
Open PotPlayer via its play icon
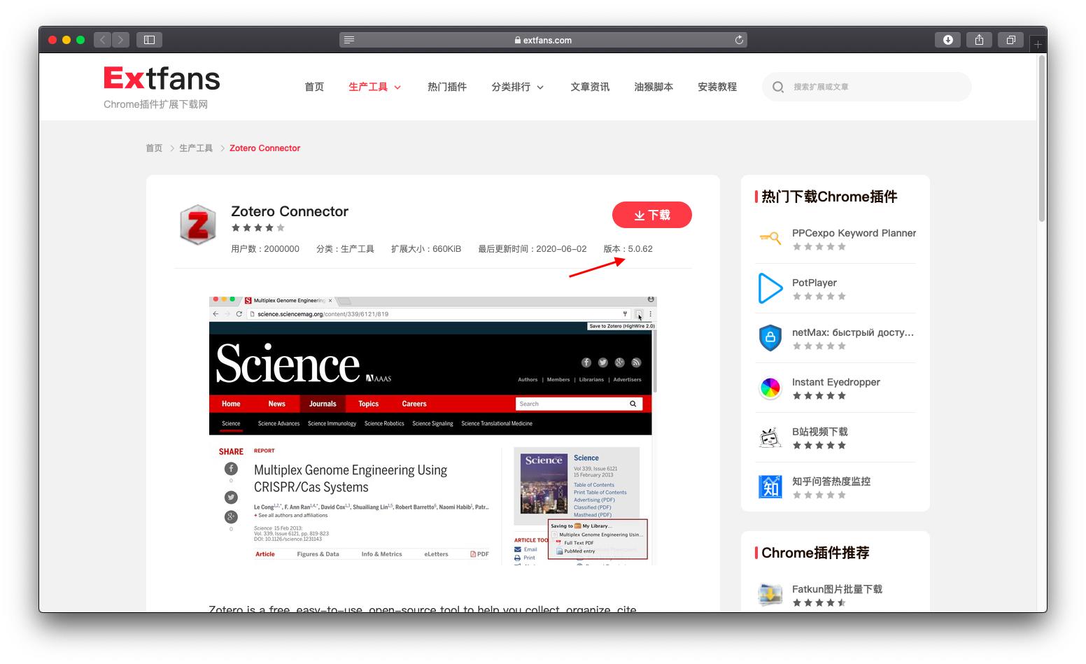(770, 288)
